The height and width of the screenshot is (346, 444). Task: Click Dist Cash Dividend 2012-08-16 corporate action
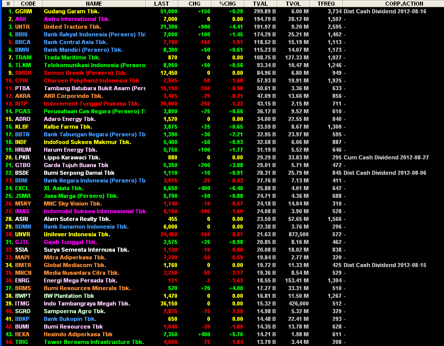385,12
